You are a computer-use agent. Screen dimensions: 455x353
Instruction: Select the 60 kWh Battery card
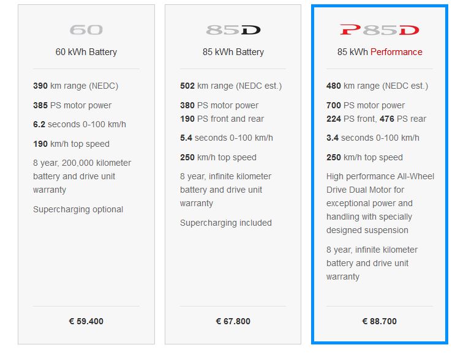pyautogui.click(x=86, y=174)
